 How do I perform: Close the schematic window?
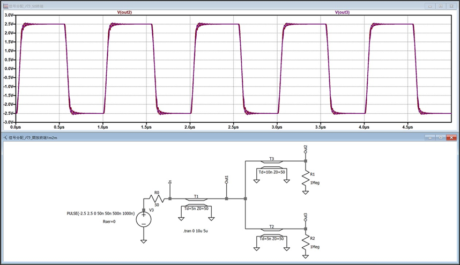[451, 137]
